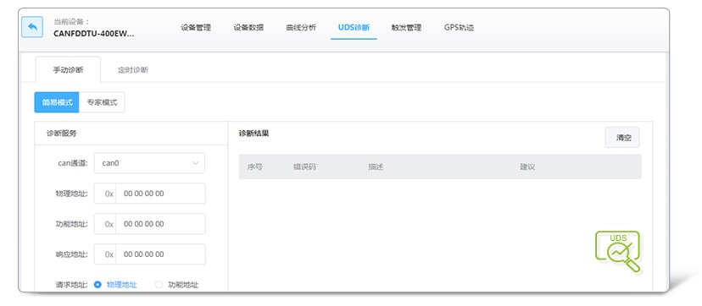702x306 pixels.
Task: Open the can通道 dropdown showing can0
Action: tap(149, 163)
